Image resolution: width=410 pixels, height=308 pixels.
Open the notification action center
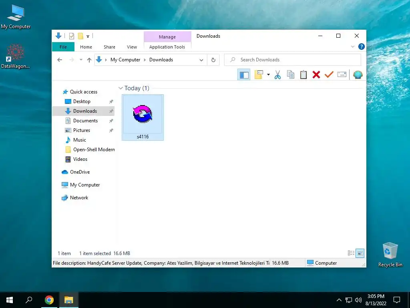click(x=397, y=300)
